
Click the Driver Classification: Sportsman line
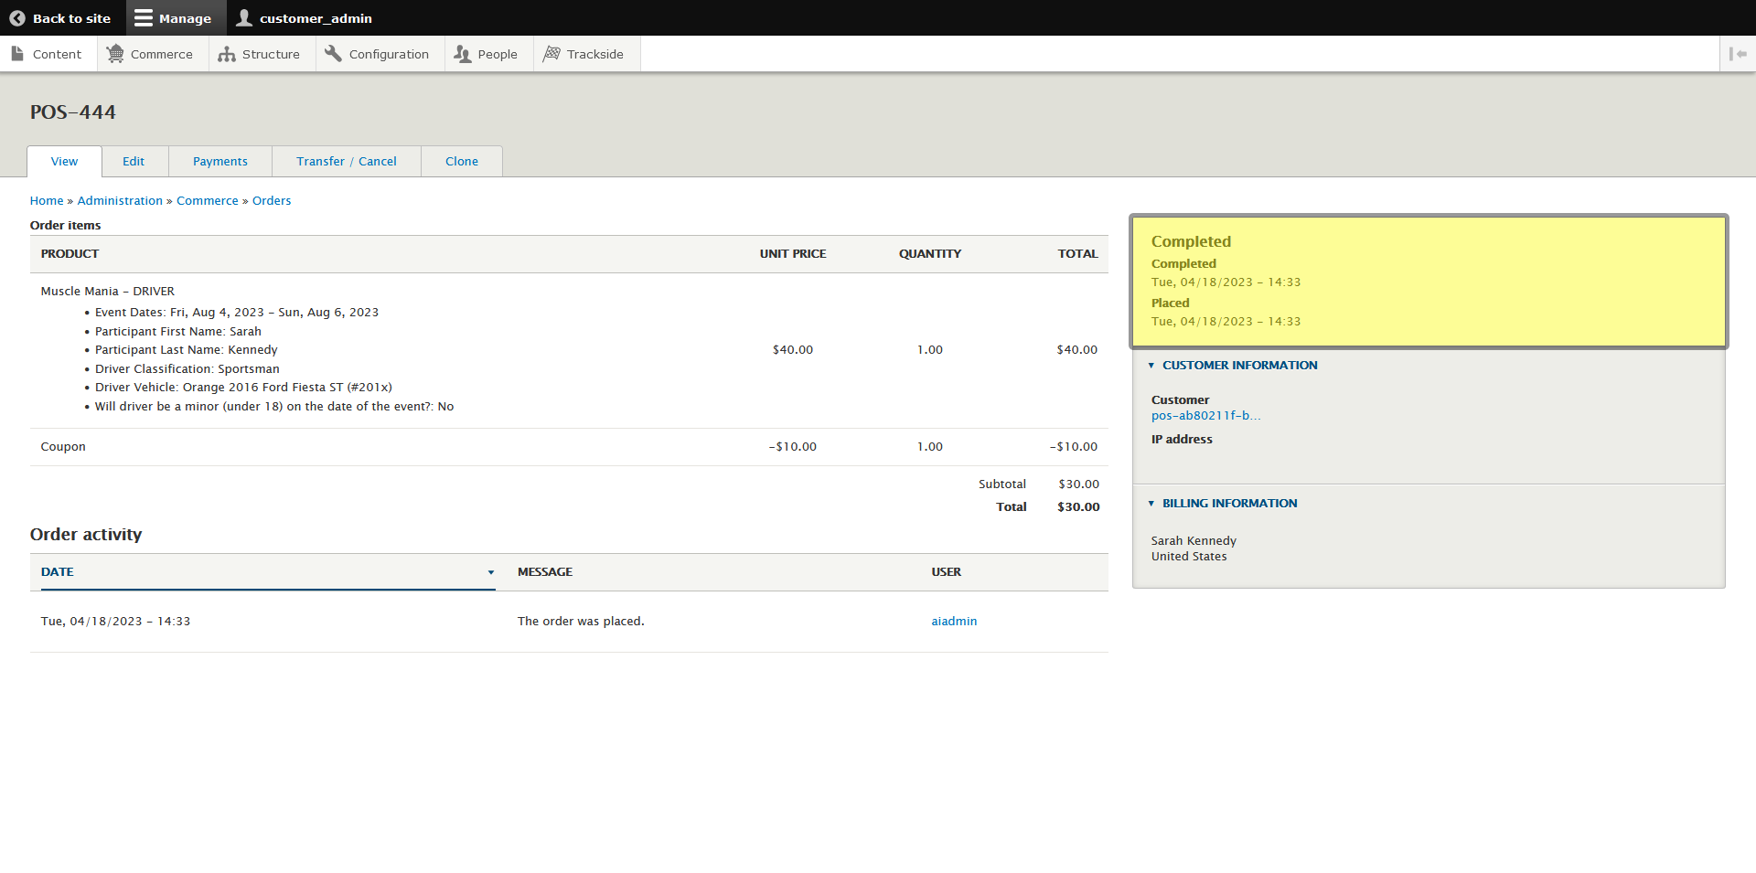tap(187, 369)
